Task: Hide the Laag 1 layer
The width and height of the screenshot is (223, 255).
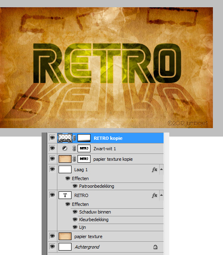Action: click(52, 169)
